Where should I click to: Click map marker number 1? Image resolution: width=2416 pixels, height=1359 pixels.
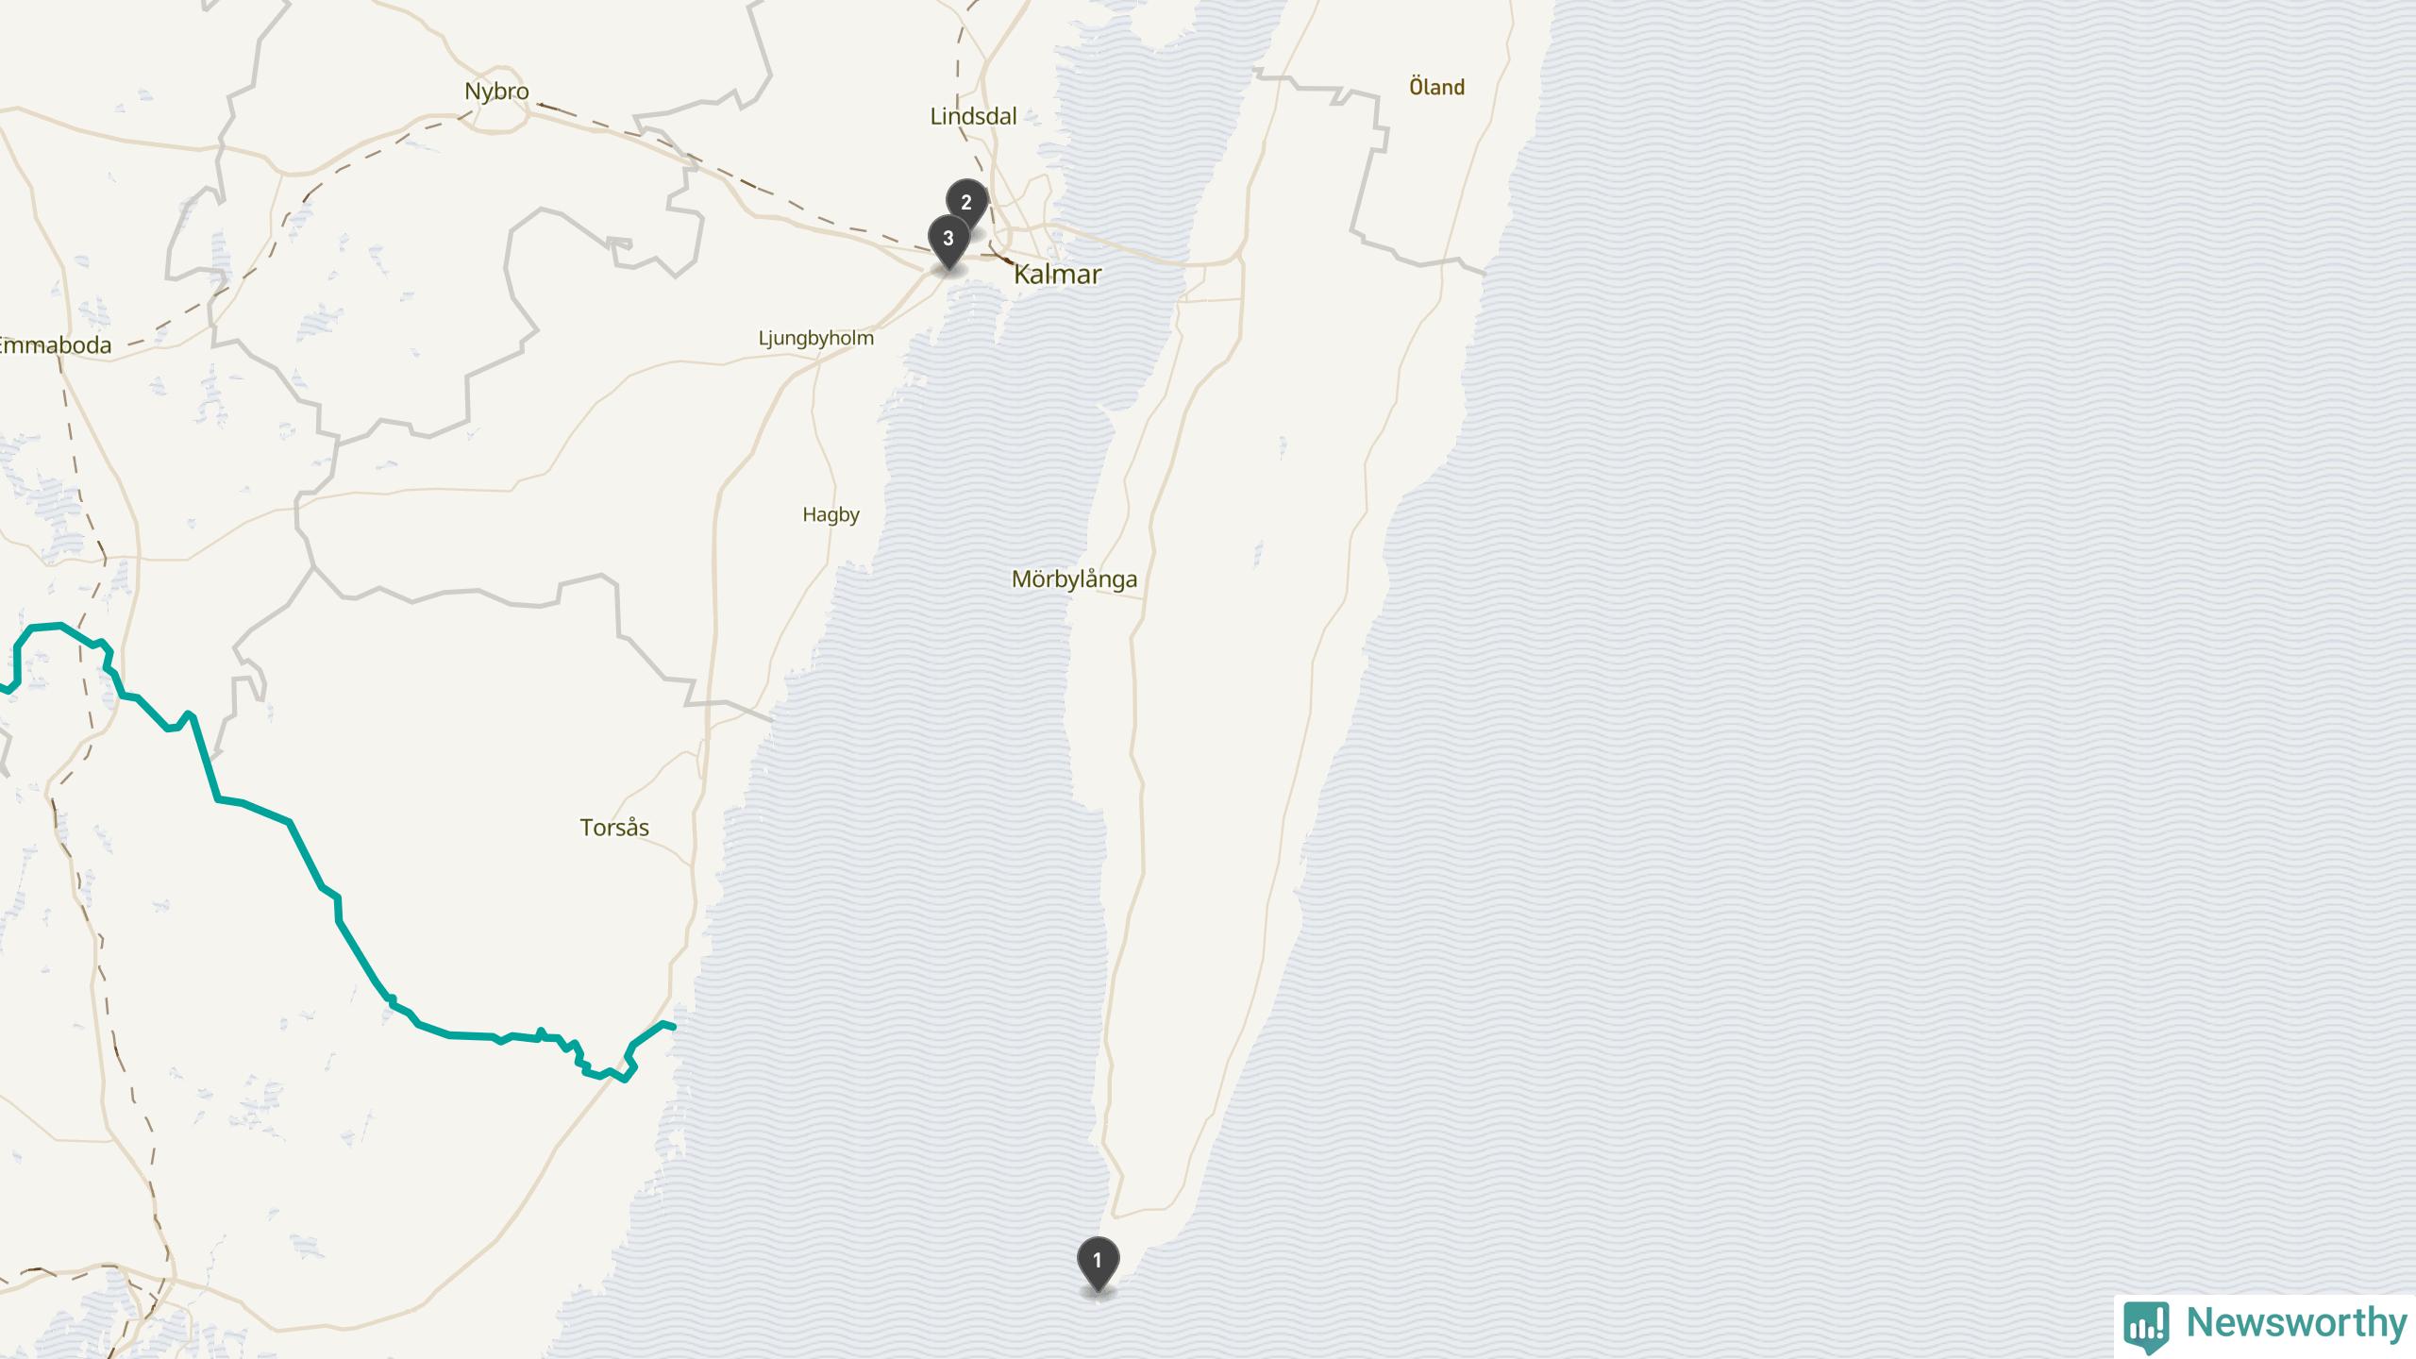click(x=1098, y=1265)
